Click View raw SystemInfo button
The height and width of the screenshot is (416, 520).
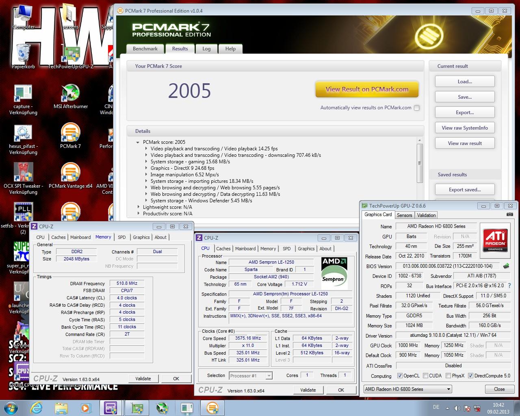(465, 128)
